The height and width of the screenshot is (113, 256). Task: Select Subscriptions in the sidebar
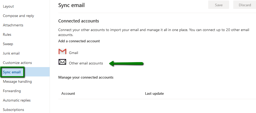[x=13, y=110]
